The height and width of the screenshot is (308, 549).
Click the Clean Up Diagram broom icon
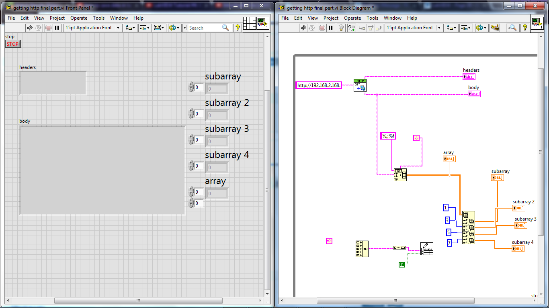[x=495, y=28]
